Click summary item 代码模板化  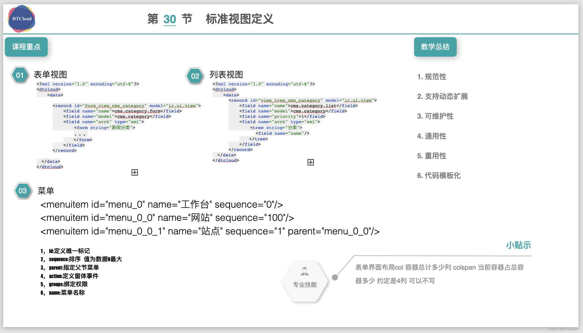[x=439, y=176]
